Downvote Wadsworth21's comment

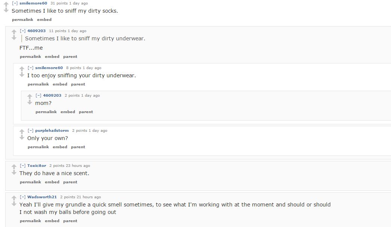pyautogui.click(x=14, y=204)
